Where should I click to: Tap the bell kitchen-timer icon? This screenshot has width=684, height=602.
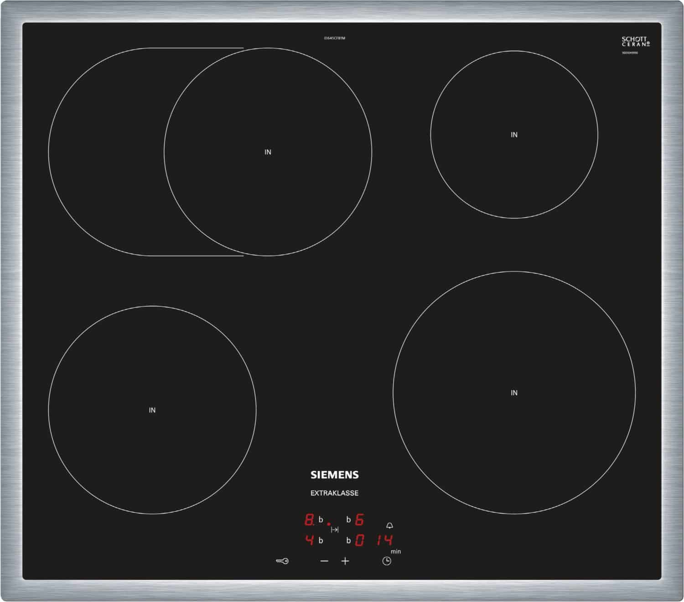389,526
